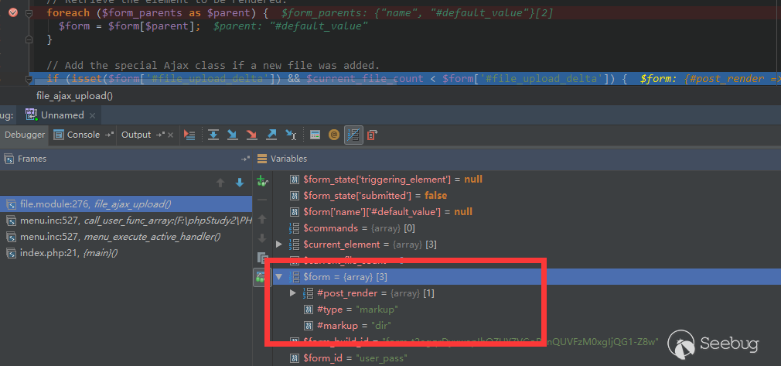Click fold-end marker beside the closing brace
This screenshot has width=781, height=366.
[29, 39]
